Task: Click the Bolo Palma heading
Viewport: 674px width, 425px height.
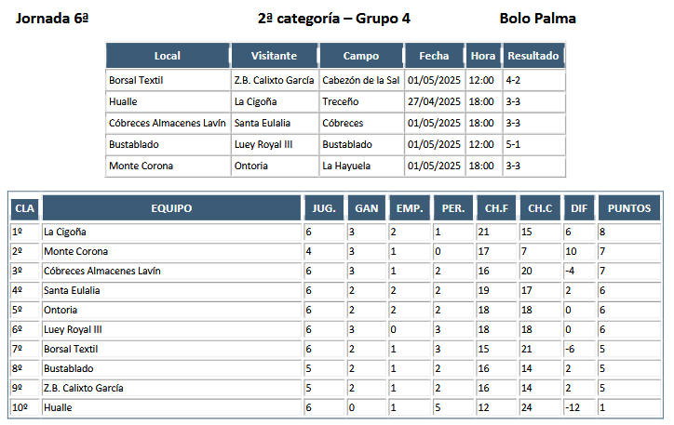Action: [538, 19]
